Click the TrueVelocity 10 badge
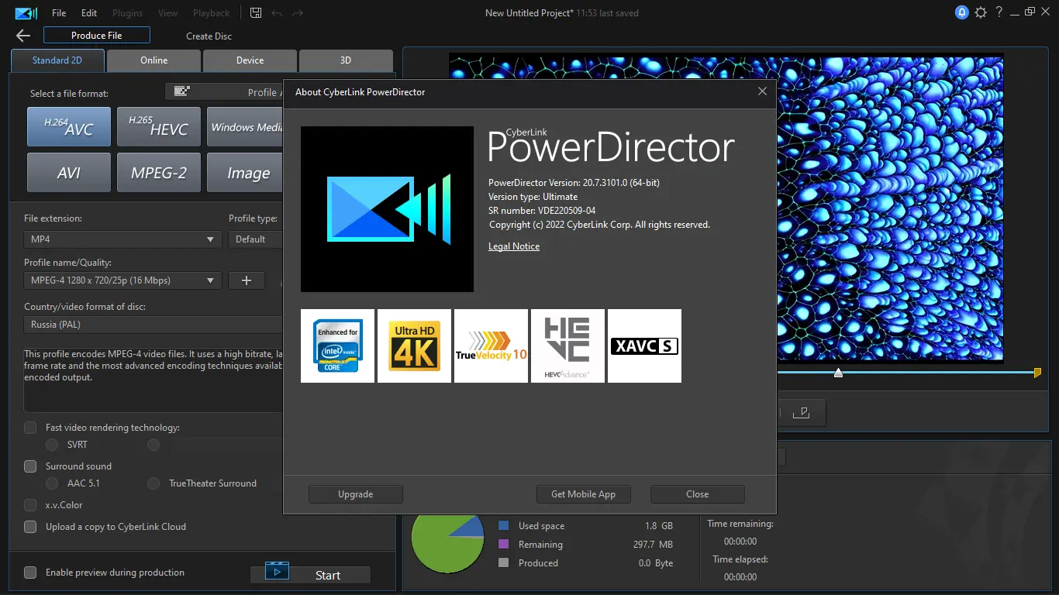Screen dimensions: 1059x595 click(491, 346)
